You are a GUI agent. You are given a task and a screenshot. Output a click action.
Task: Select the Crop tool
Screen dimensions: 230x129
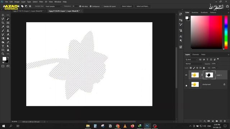tap(3, 23)
